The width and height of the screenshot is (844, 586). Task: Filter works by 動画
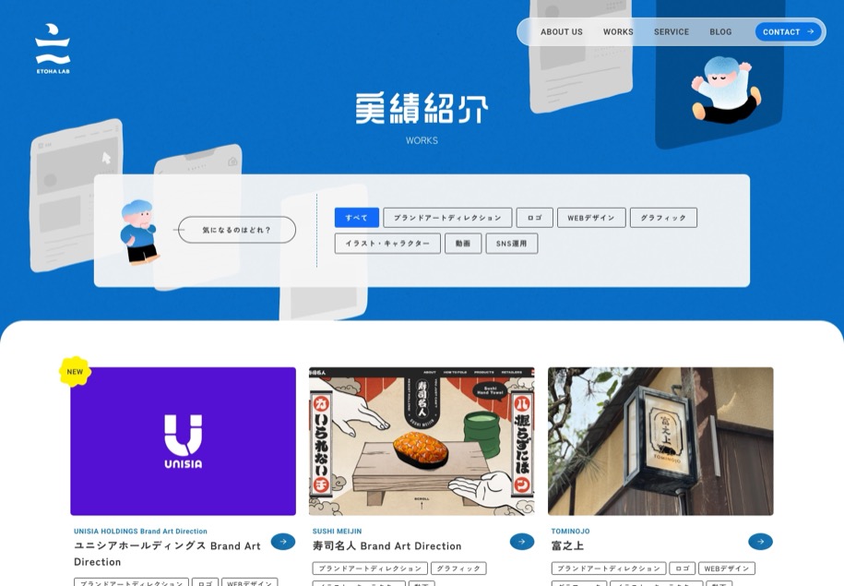(463, 244)
